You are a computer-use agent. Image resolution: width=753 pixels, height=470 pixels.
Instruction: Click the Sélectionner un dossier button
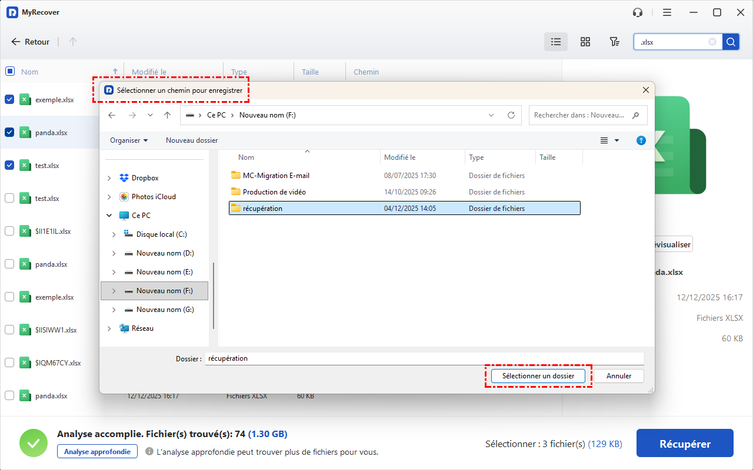(x=538, y=376)
